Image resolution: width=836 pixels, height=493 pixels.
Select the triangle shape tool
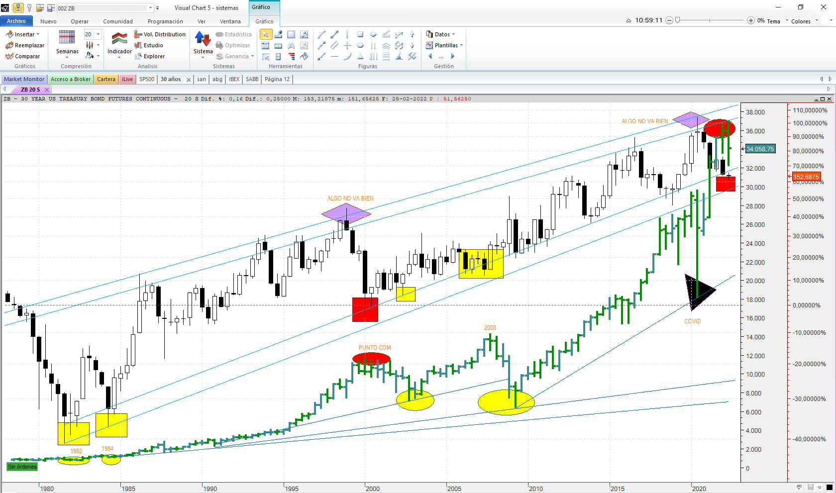(x=360, y=56)
